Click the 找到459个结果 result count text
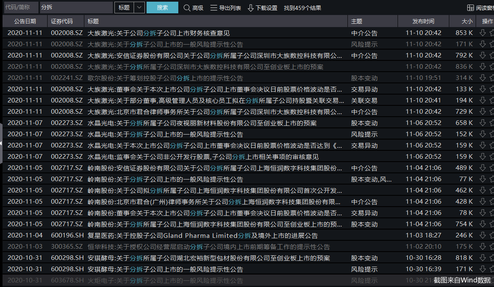 point(302,8)
